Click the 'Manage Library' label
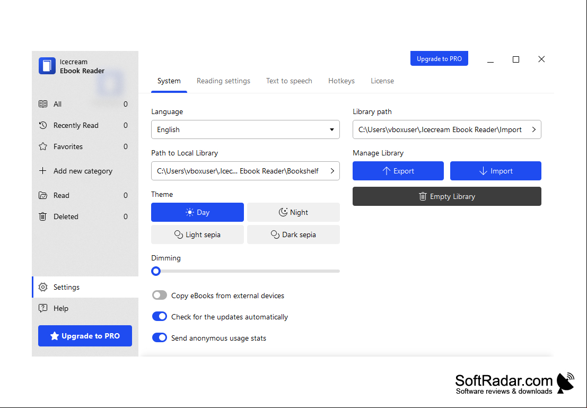 pos(378,153)
